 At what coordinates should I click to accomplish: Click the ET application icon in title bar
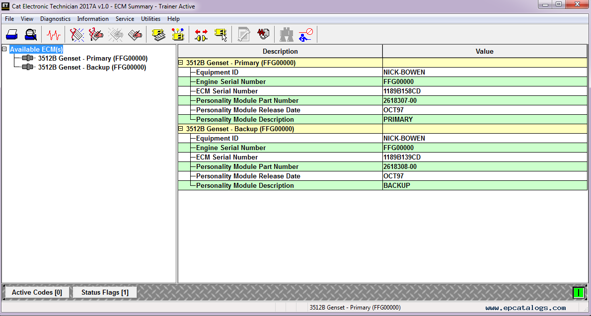[5, 6]
